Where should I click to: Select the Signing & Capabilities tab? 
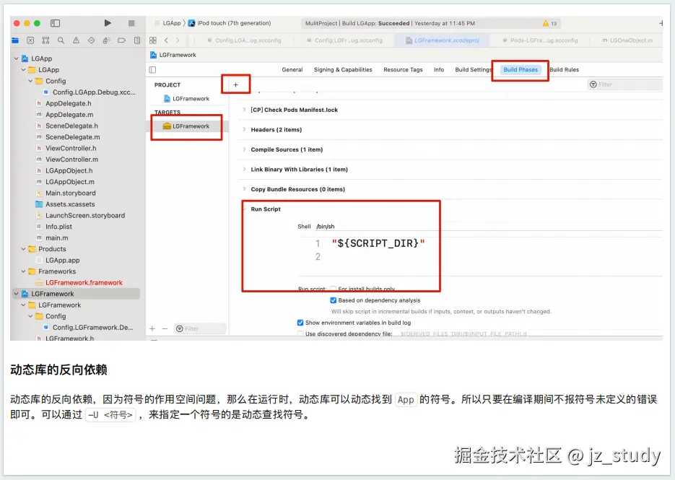pyautogui.click(x=343, y=70)
